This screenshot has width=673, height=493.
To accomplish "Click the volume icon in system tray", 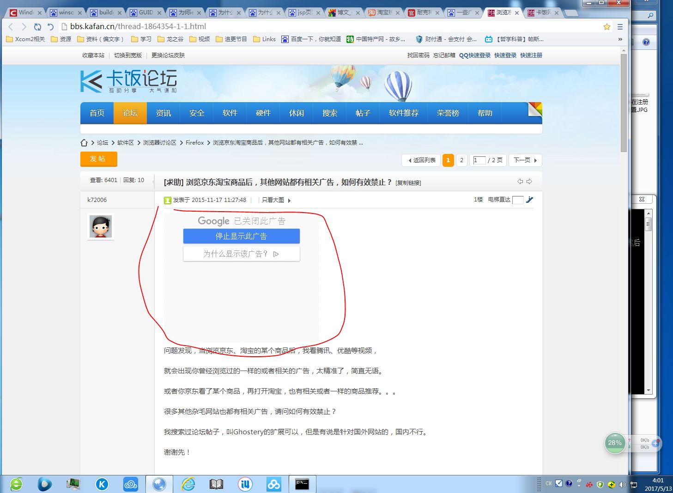I will tap(623, 484).
